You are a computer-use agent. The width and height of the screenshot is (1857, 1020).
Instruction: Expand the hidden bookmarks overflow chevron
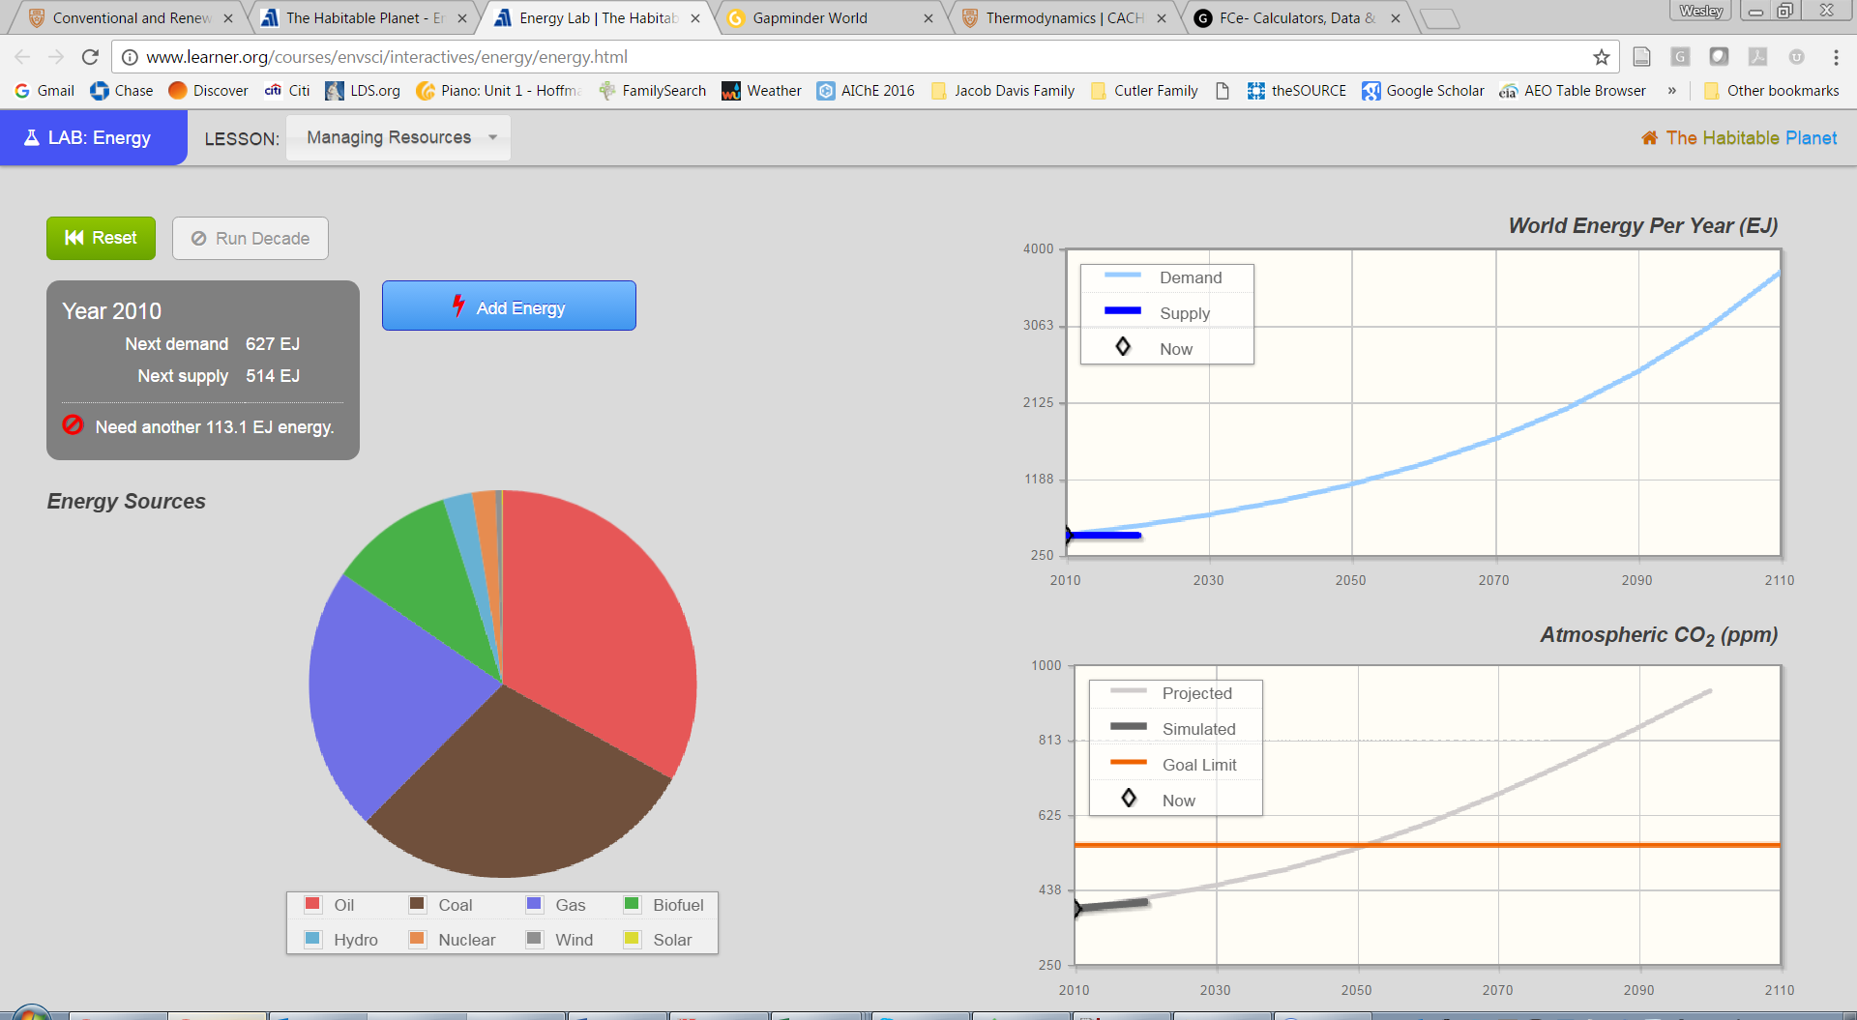pos(1671,91)
